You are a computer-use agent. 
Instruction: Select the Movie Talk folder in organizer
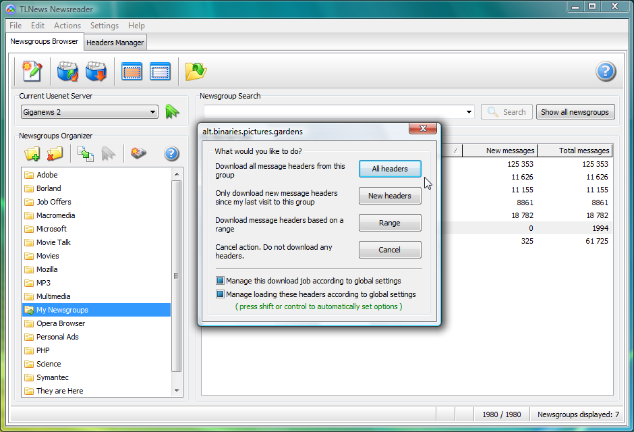point(53,242)
